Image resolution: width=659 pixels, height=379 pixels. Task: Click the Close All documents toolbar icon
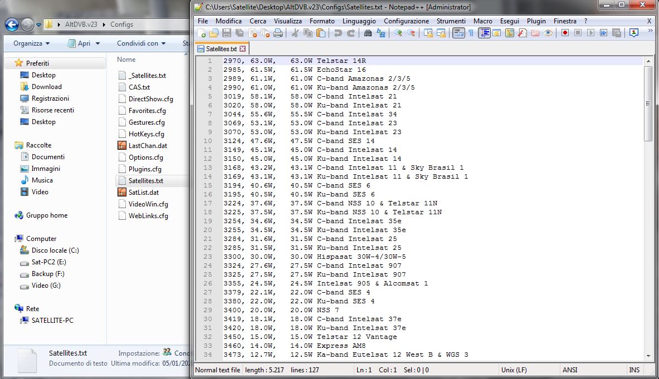click(265, 33)
